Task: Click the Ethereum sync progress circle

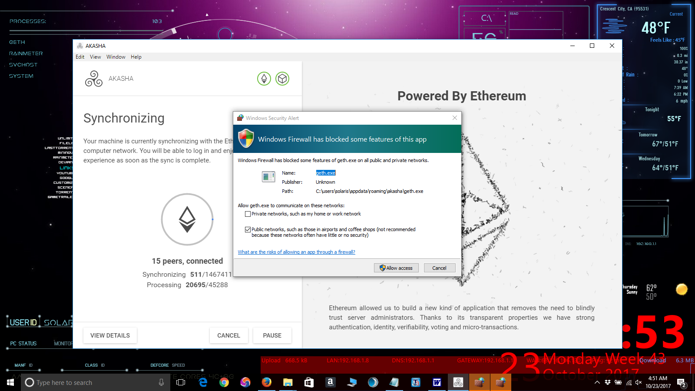Action: pos(187,219)
